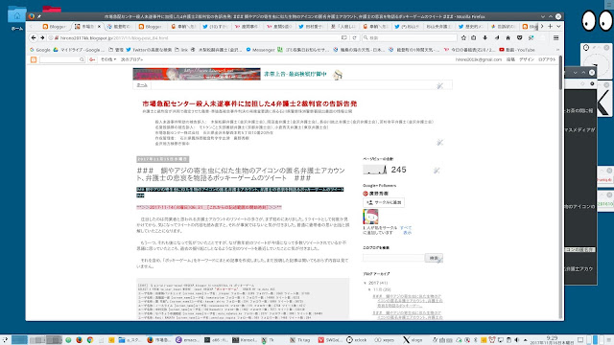Reload the page with refresh icon
Screen dimensions: 614x345
pos(354,38)
